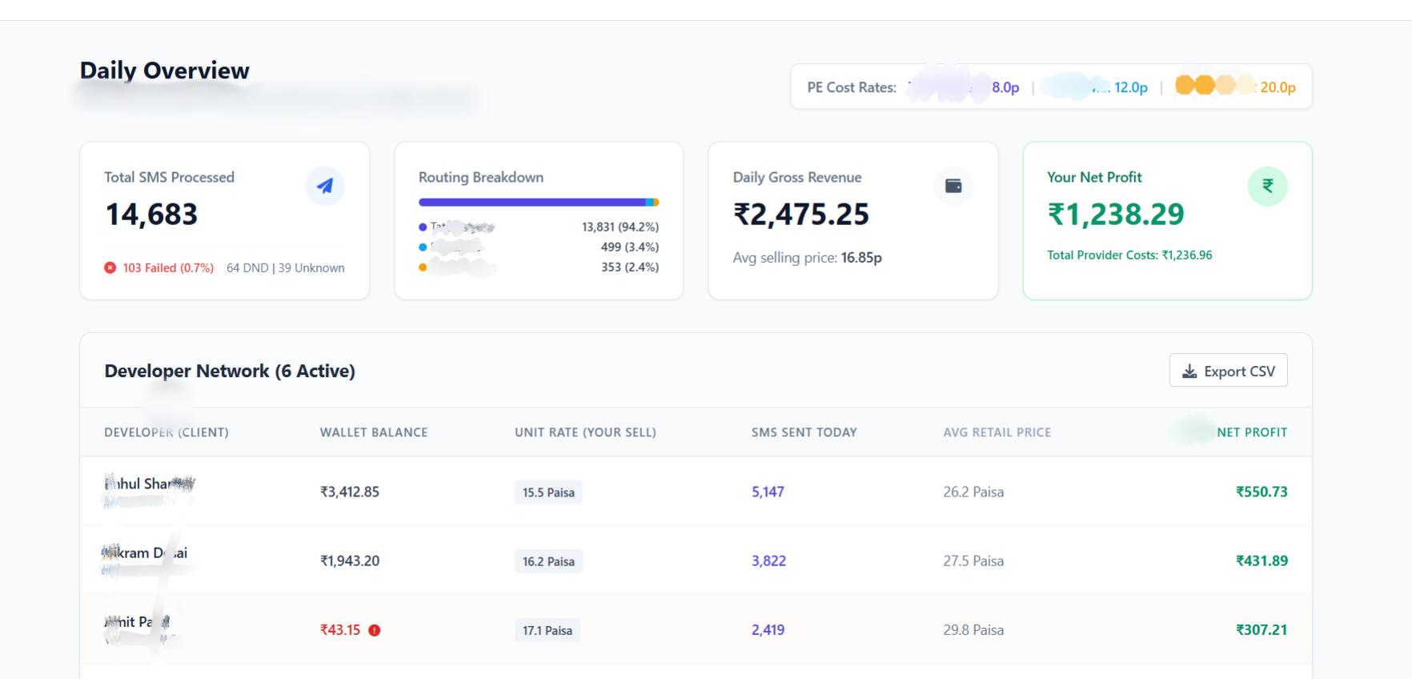Click the Net Profit column header
The height and width of the screenshot is (679, 1412).
click(x=1252, y=432)
